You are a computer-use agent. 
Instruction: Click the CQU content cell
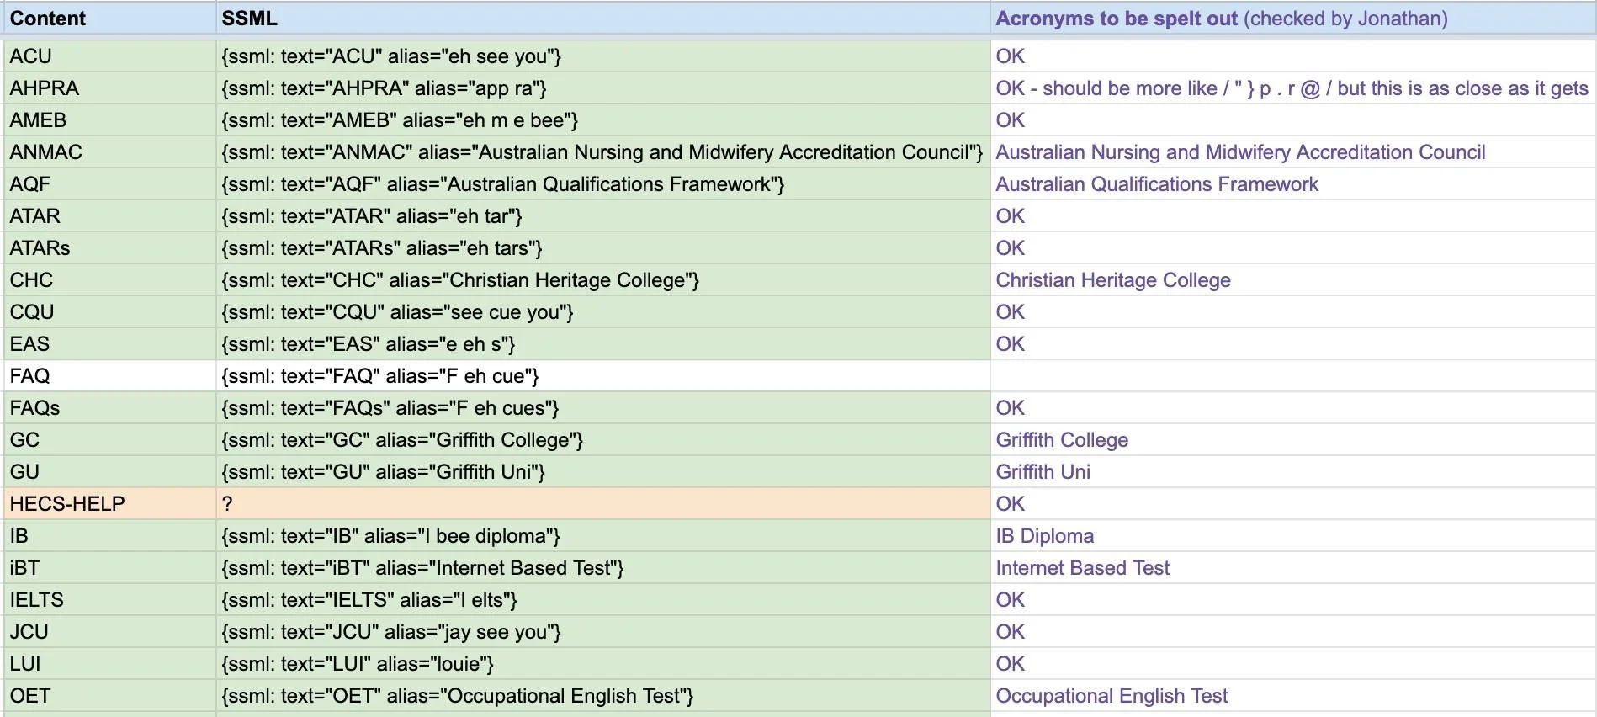coord(110,312)
